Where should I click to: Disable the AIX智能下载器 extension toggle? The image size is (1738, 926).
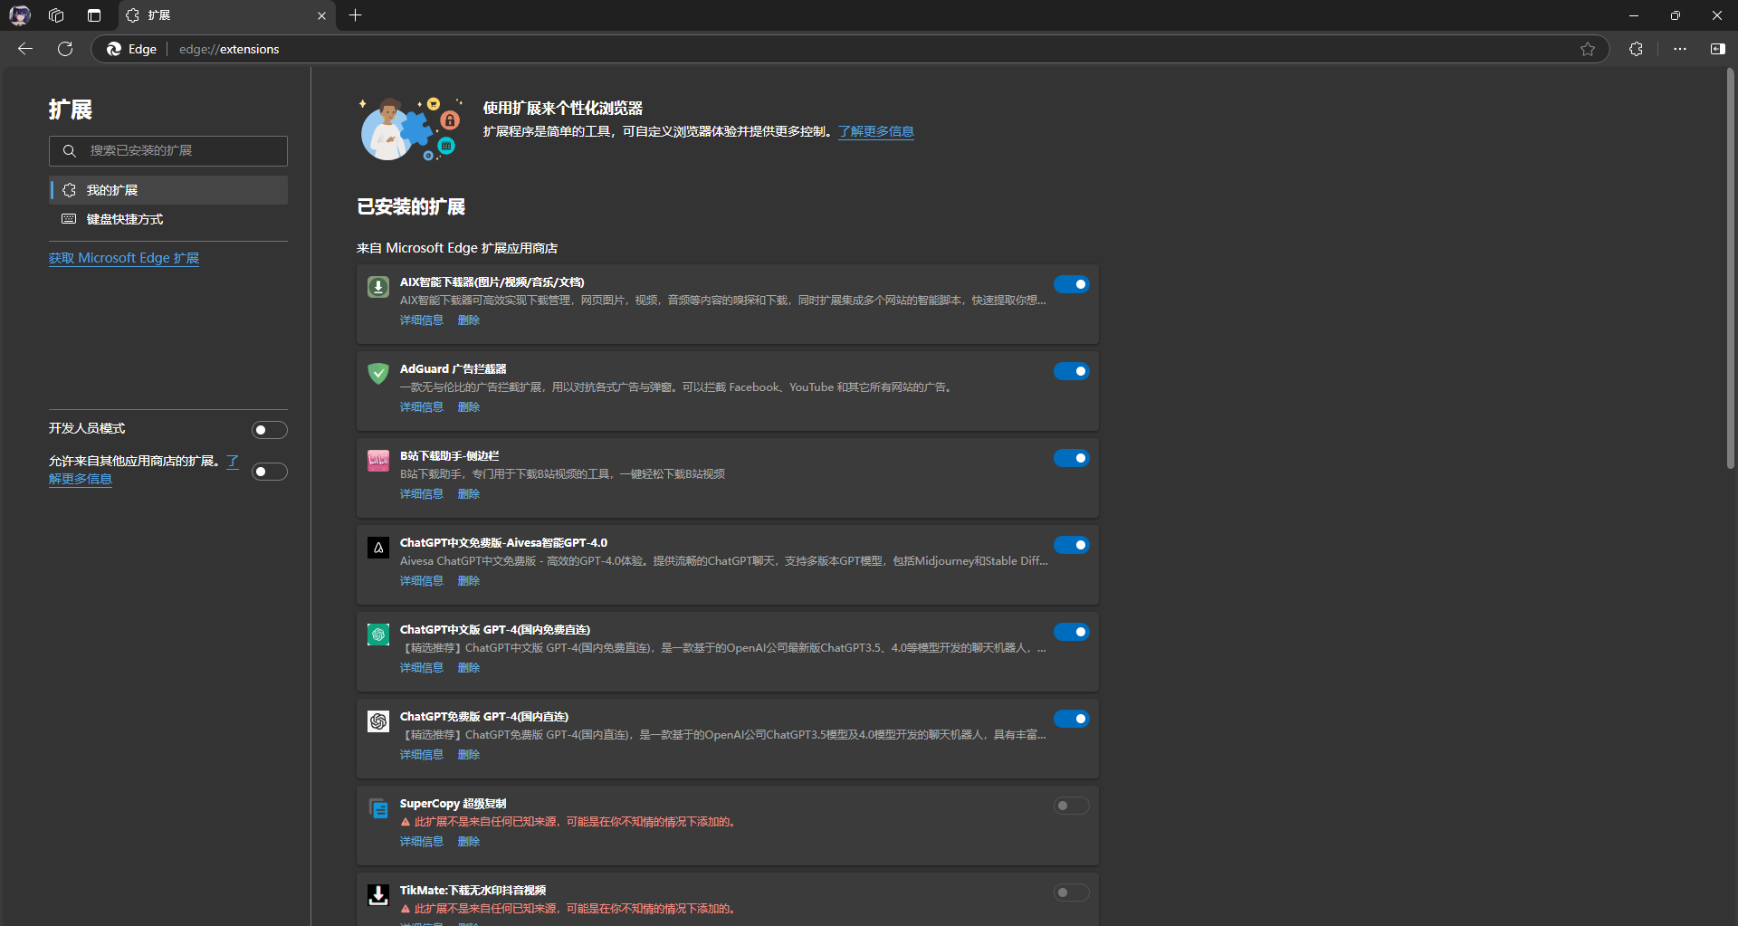point(1071,284)
